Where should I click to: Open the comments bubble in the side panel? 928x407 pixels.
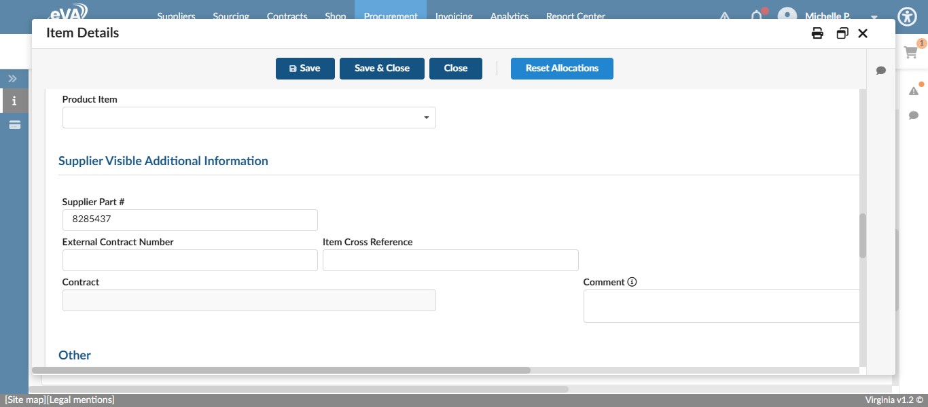coord(880,71)
